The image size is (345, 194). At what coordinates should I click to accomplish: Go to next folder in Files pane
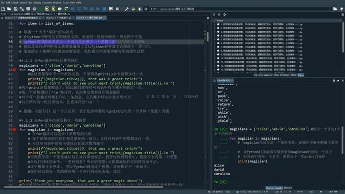point(219,15)
